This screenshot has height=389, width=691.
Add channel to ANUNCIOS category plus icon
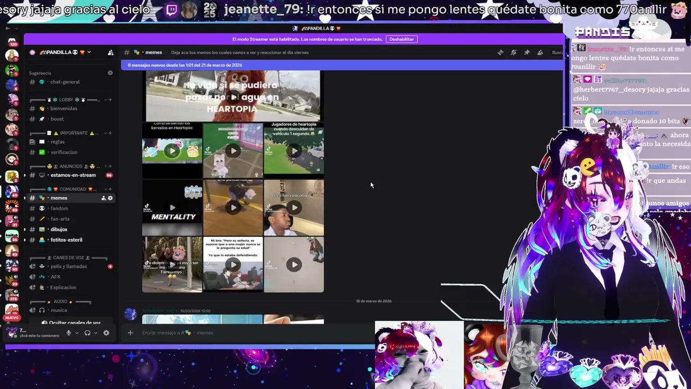pyautogui.click(x=110, y=166)
